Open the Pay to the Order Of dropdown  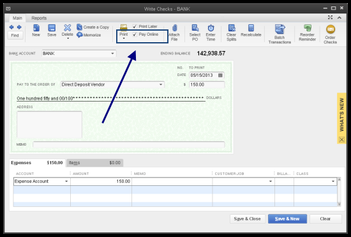coord(161,84)
